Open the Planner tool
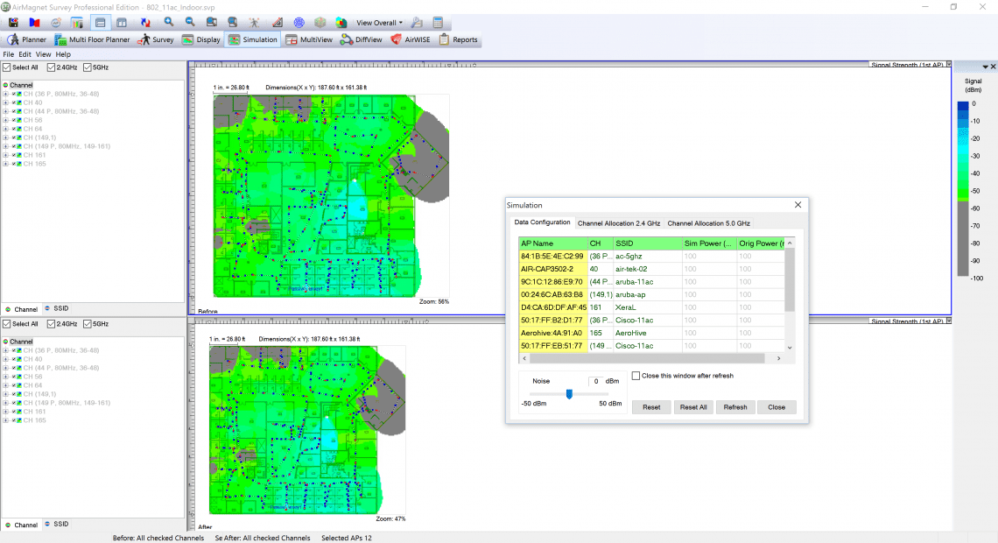 26,39
